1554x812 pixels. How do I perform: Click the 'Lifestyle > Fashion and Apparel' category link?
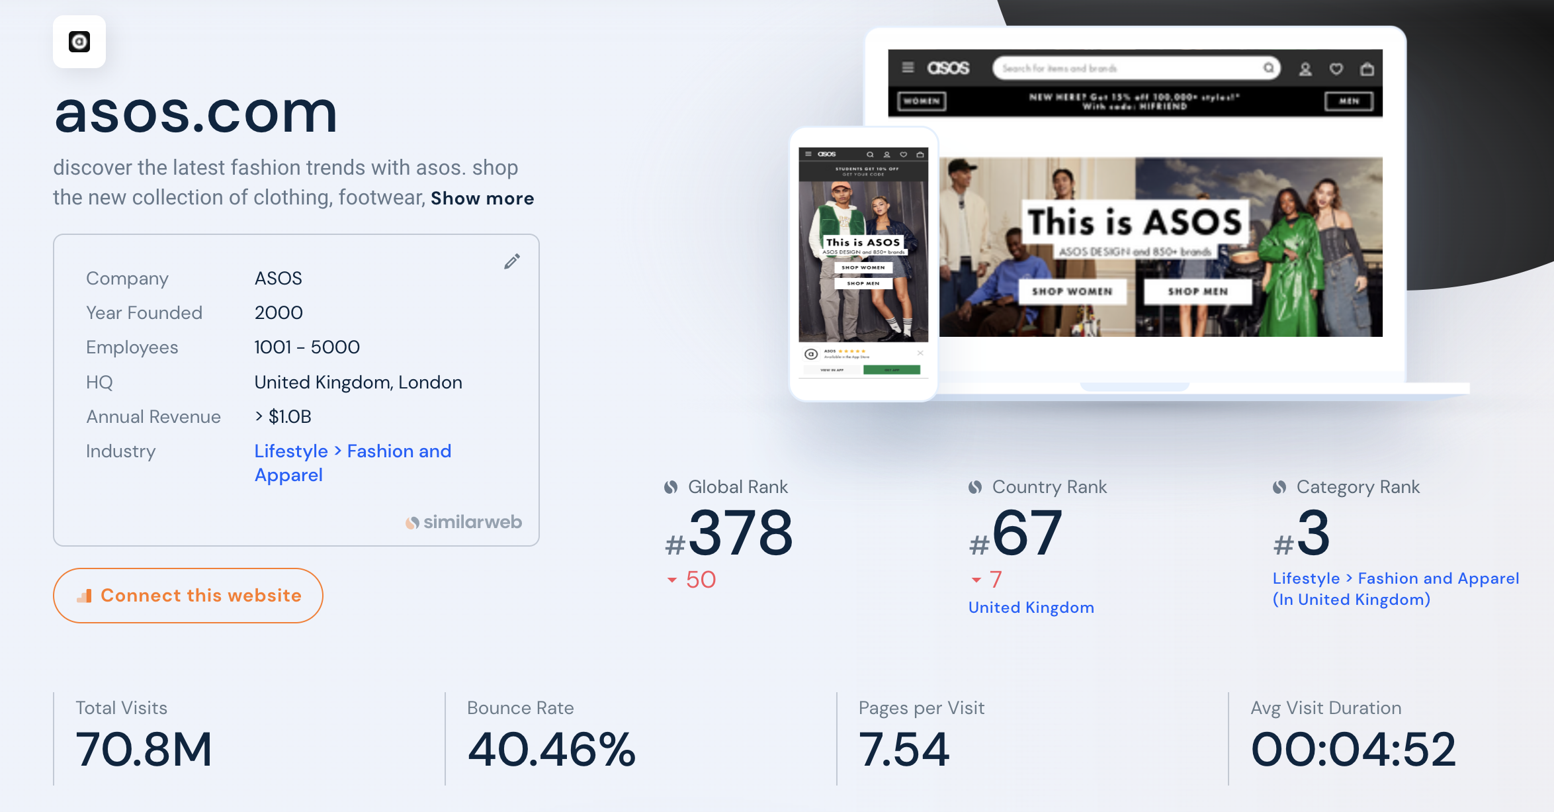click(355, 463)
